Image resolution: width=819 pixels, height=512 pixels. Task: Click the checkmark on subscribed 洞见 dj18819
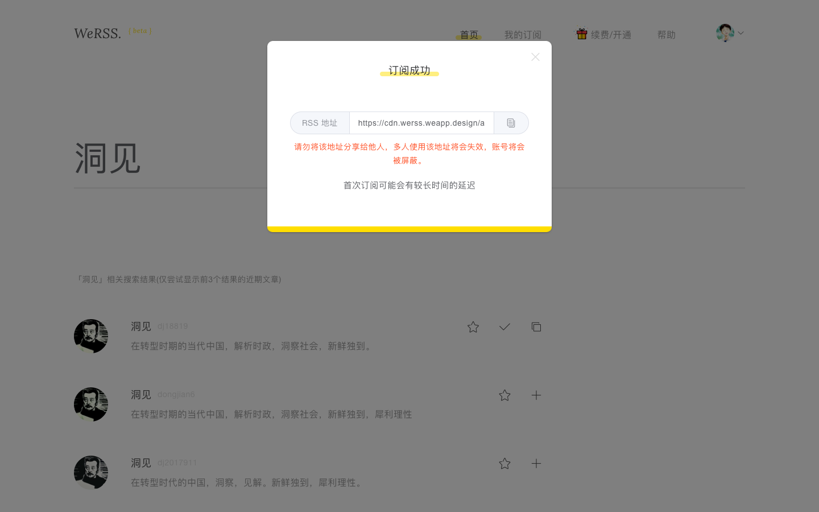pyautogui.click(x=504, y=327)
